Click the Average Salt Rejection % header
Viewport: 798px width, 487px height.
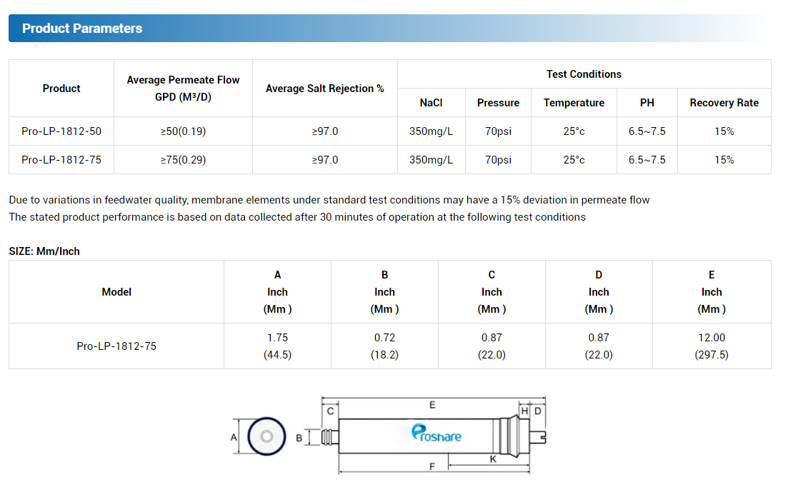[x=324, y=89]
